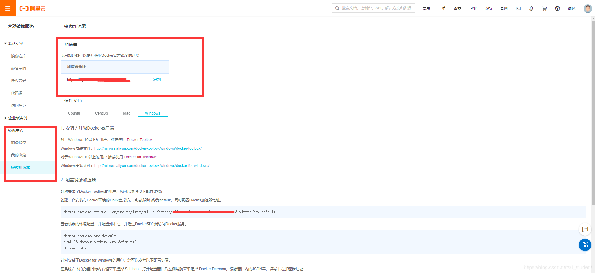
Task: Open the 官网 top link
Action: [504, 8]
